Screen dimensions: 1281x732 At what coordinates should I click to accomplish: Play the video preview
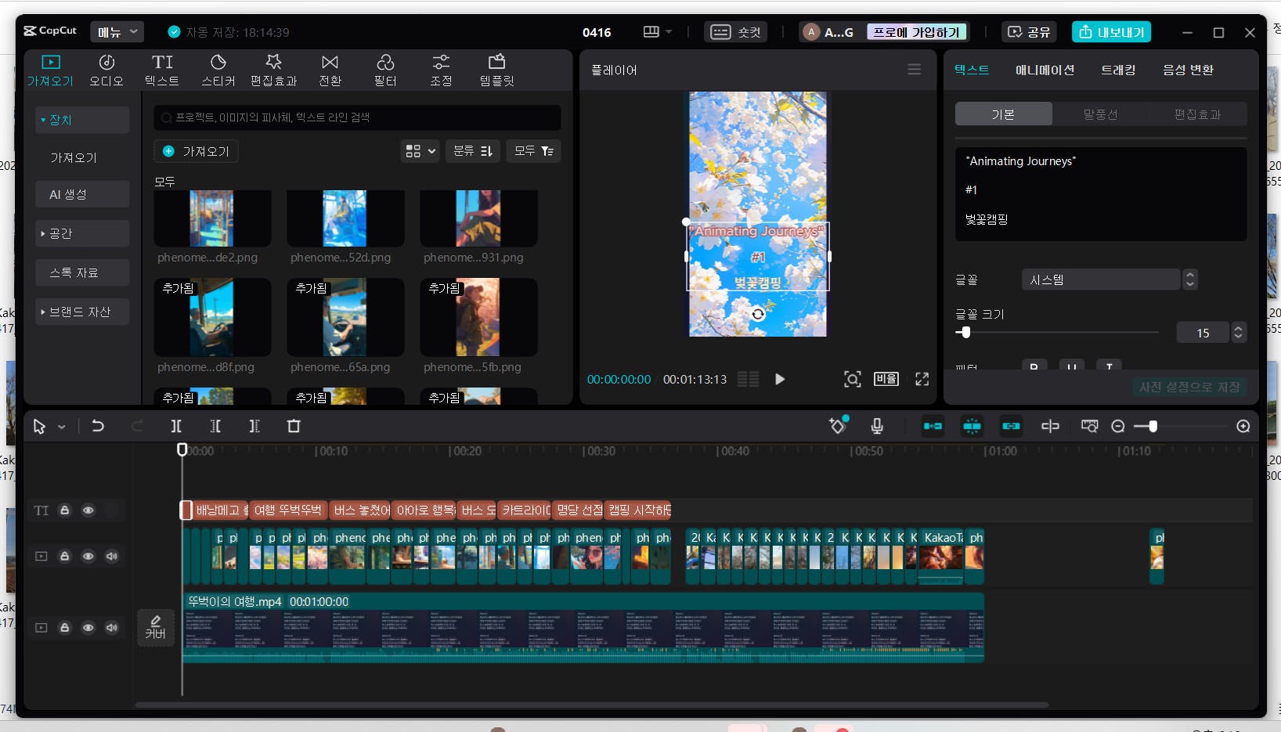point(779,380)
